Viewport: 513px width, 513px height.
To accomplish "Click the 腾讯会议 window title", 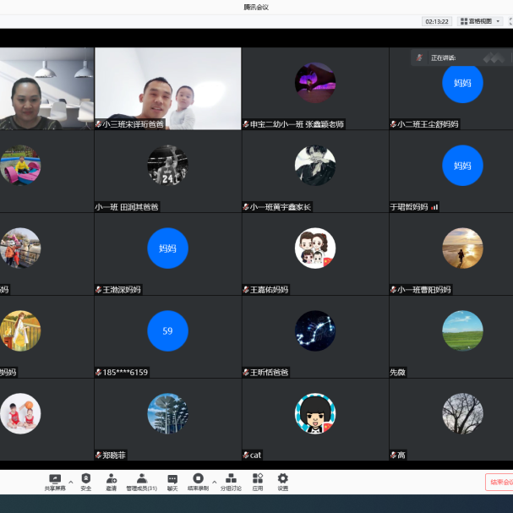I will point(256,8).
